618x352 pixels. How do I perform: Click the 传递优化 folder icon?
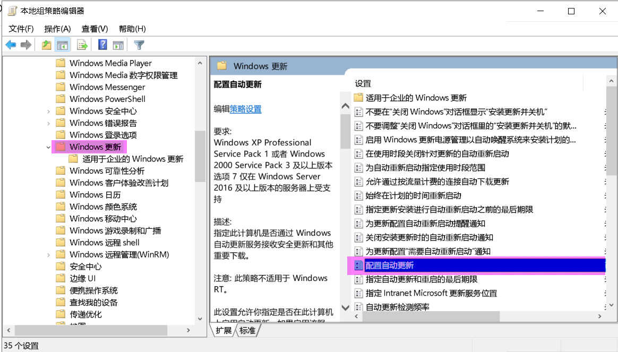(61, 314)
